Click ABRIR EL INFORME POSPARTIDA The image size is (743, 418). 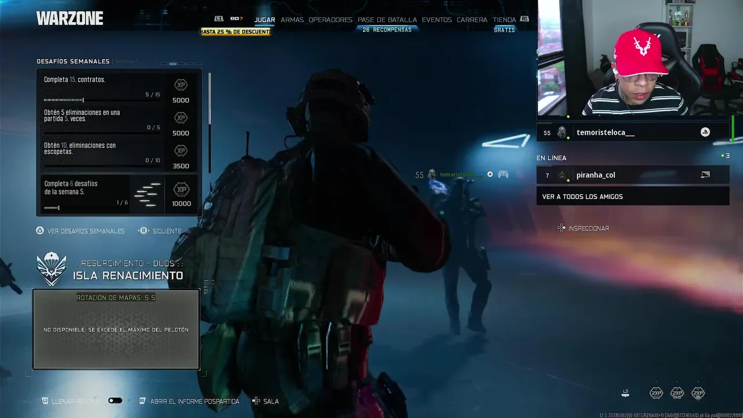point(194,401)
